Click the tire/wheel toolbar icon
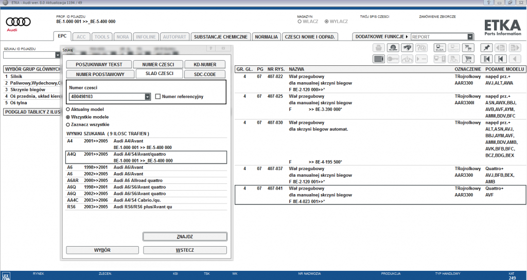Screen dimensions: 527x280 (x=393, y=48)
